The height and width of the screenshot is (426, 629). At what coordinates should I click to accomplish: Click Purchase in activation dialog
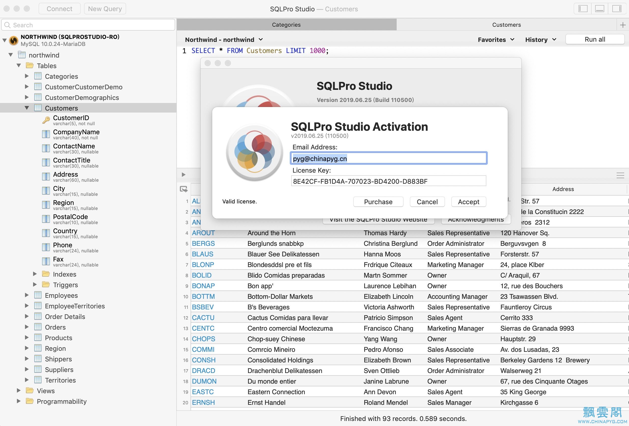coord(378,202)
